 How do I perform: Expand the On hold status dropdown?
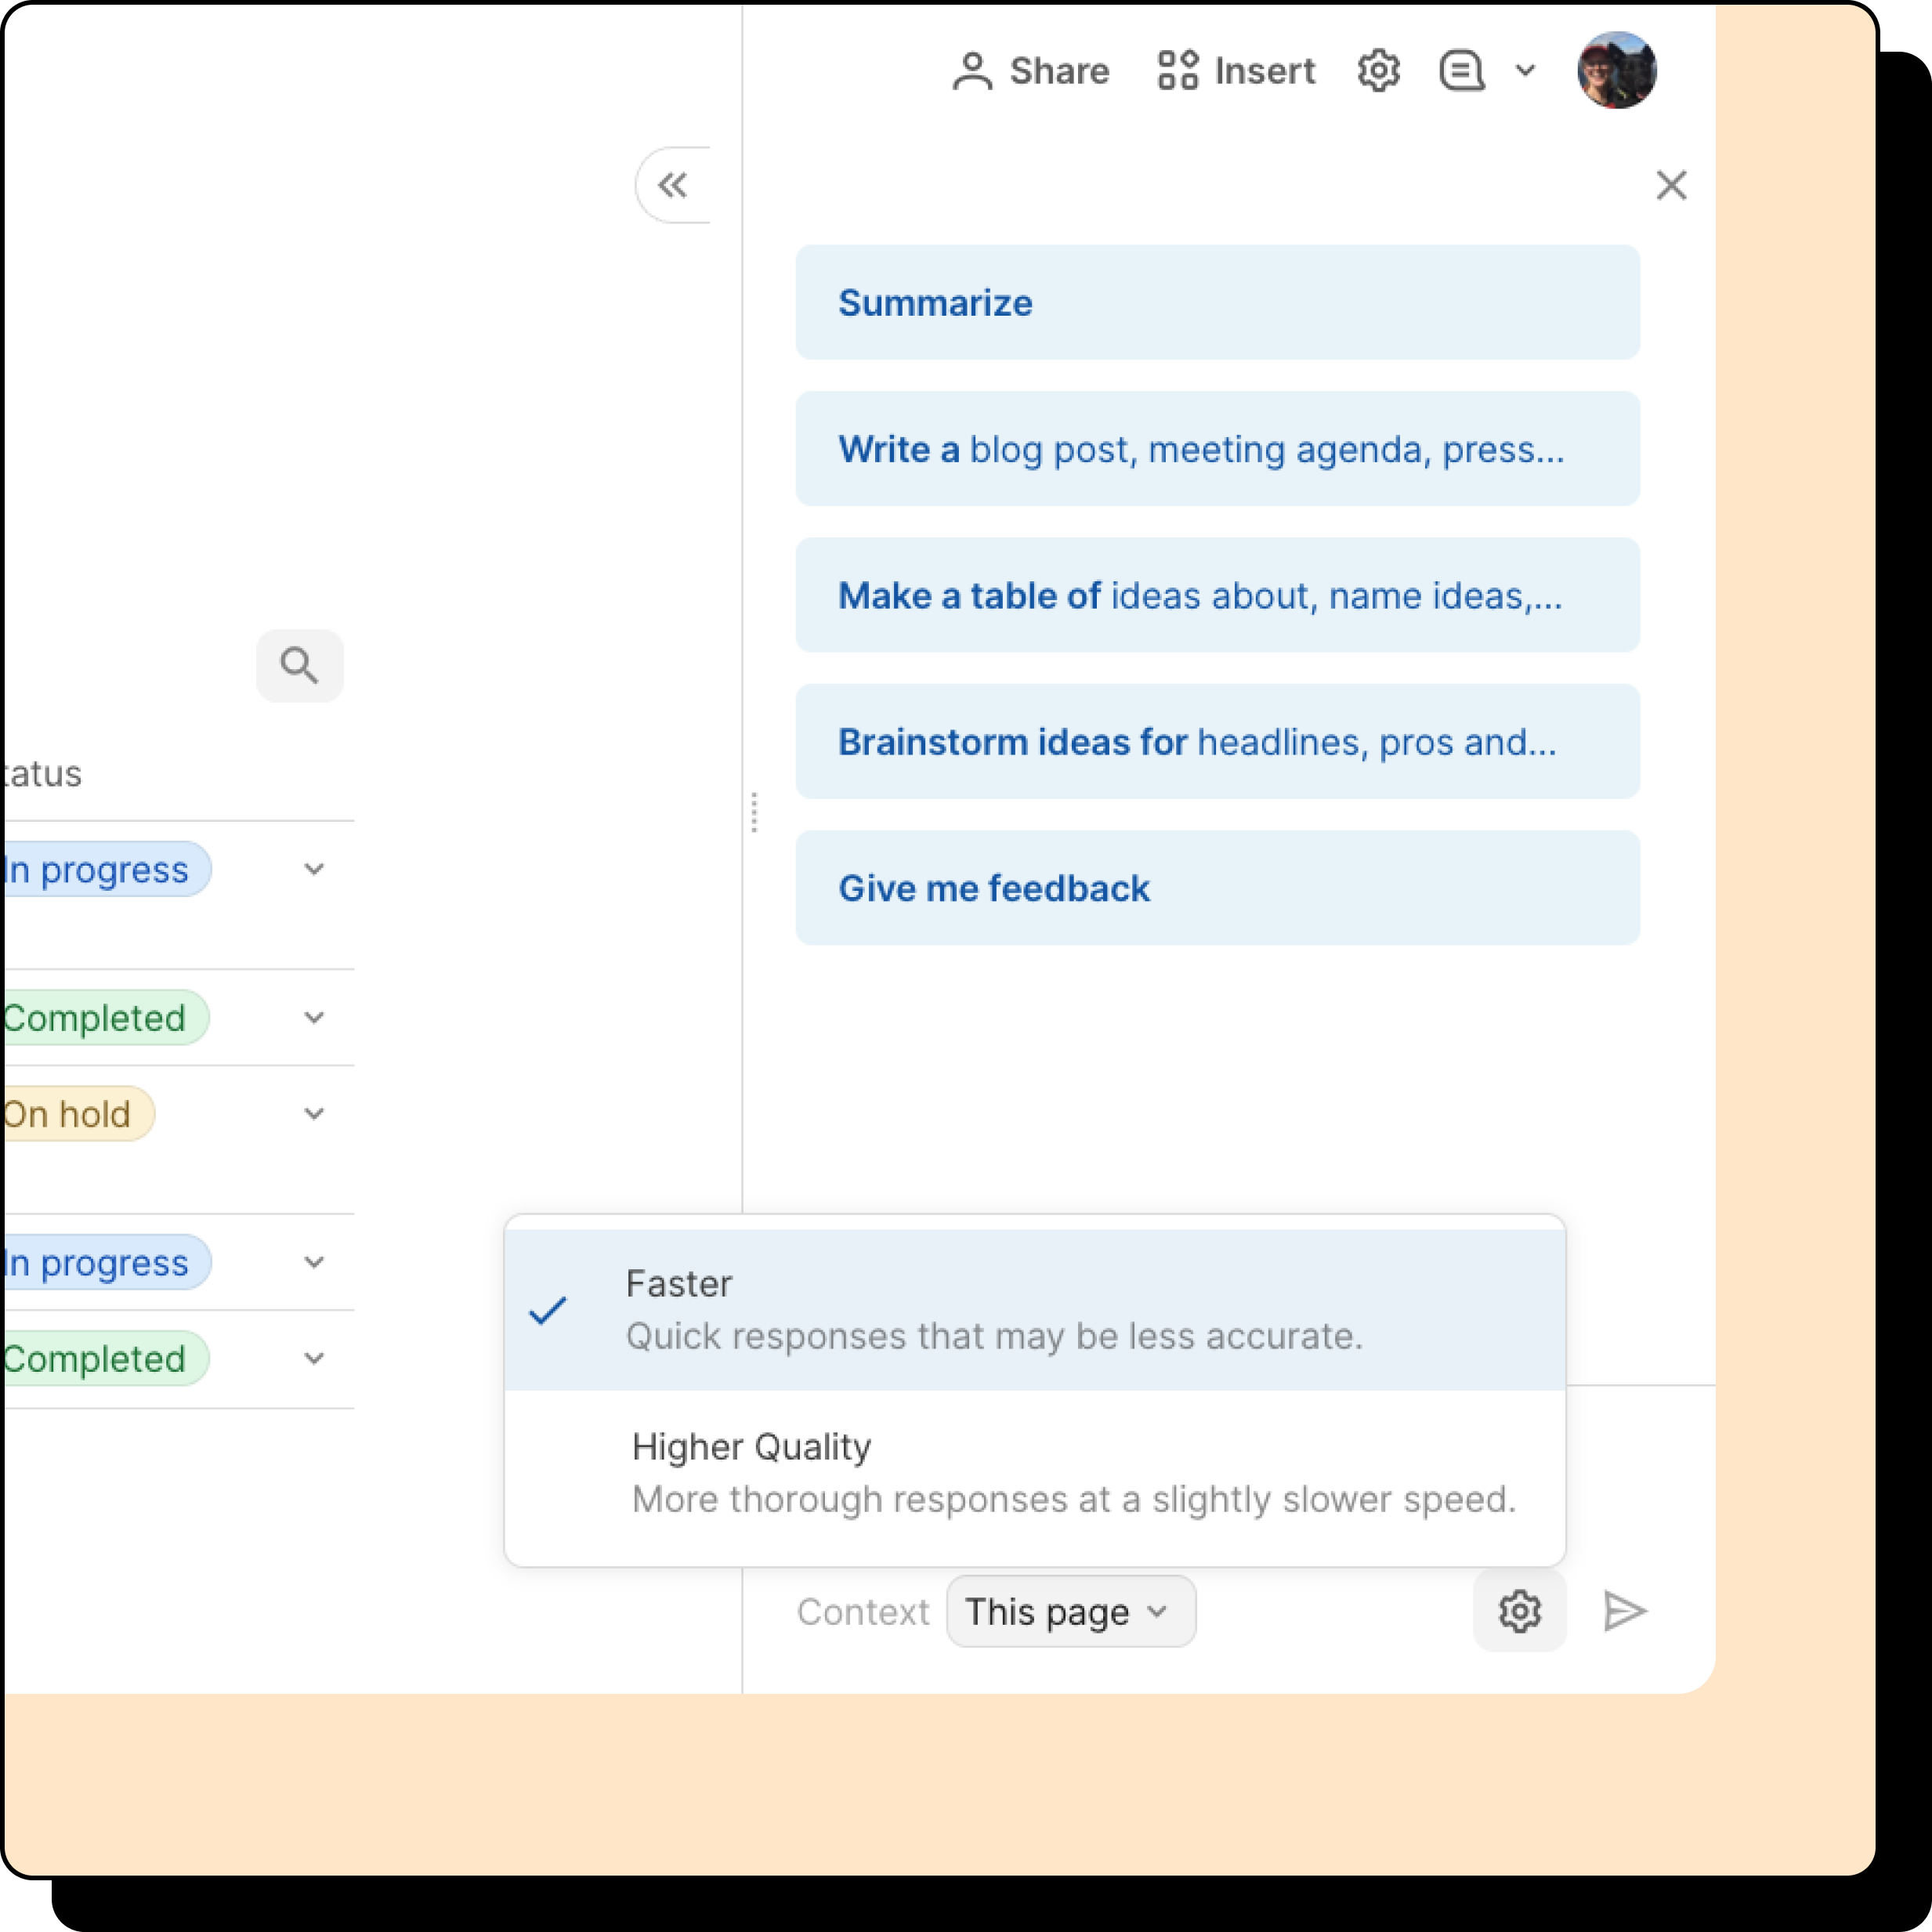tap(314, 1114)
